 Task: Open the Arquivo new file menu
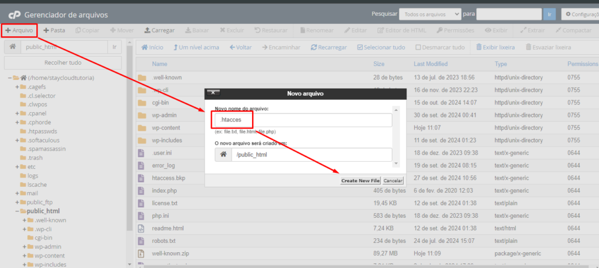point(19,30)
